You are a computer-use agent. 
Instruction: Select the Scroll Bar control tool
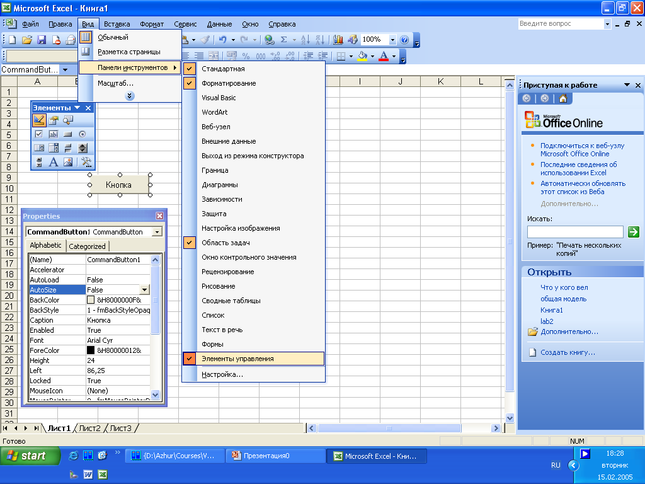(x=39, y=162)
